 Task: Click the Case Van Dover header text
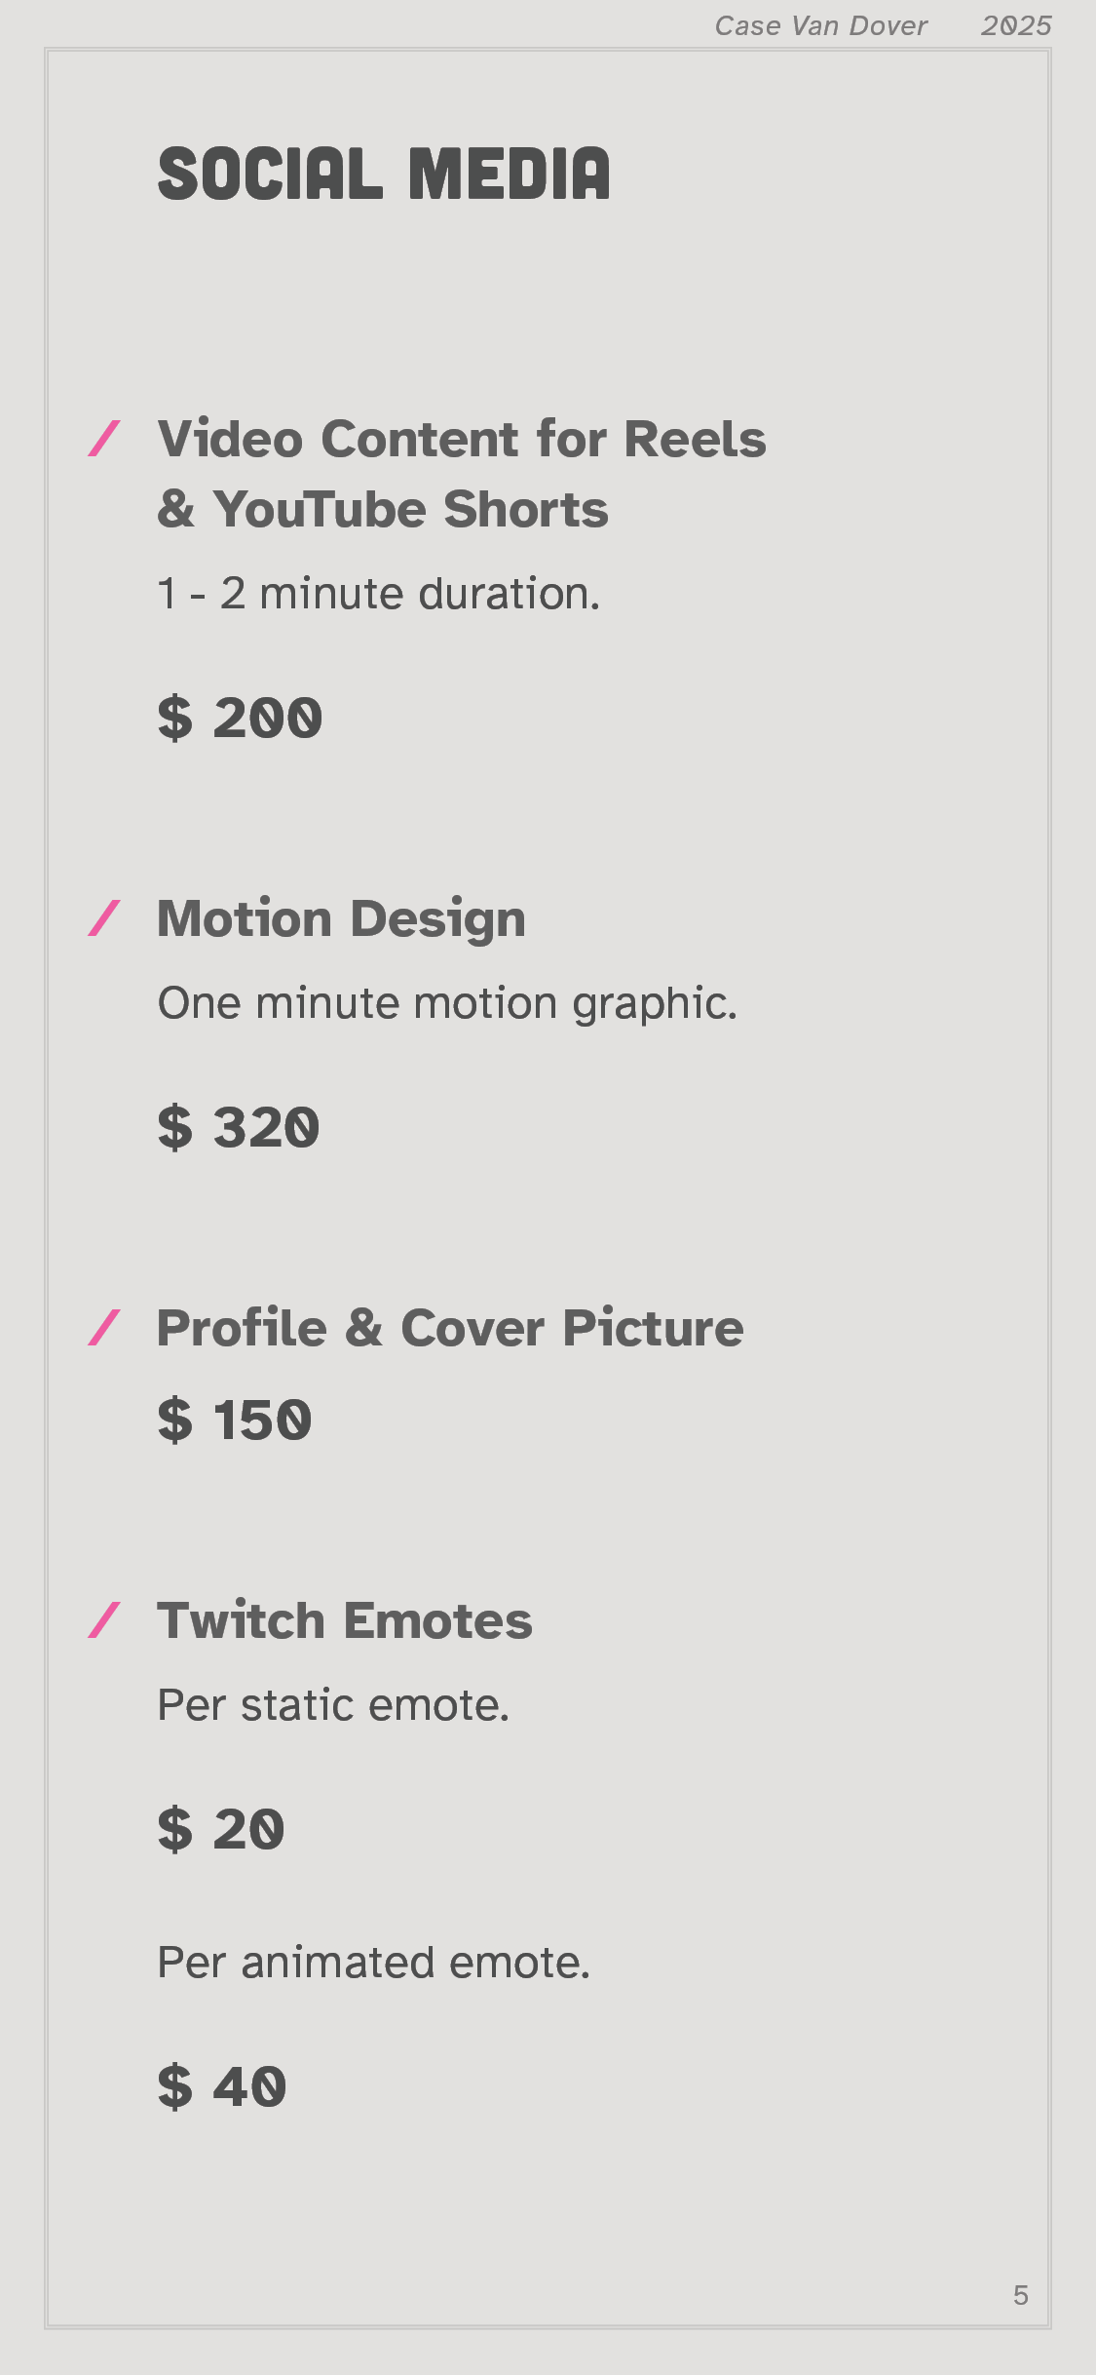tap(820, 26)
